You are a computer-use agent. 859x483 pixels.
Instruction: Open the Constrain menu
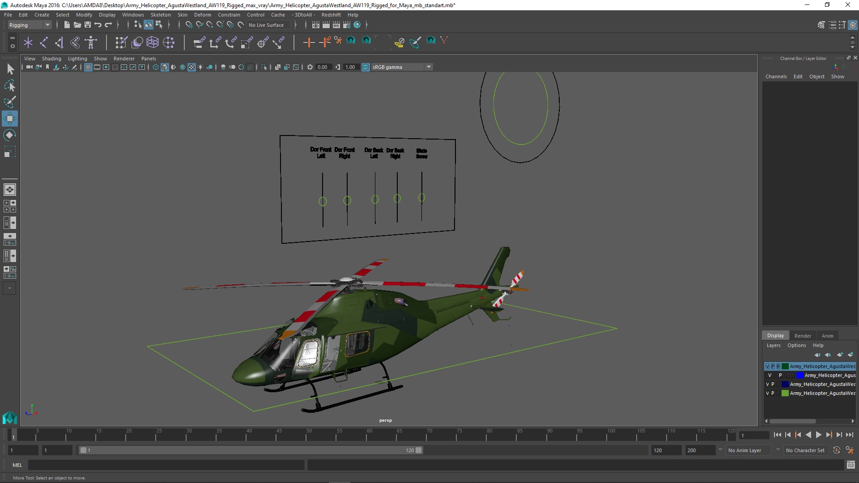pyautogui.click(x=229, y=15)
